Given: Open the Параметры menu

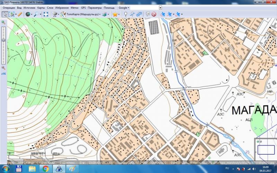Looking at the screenshot, I should tap(95, 7).
